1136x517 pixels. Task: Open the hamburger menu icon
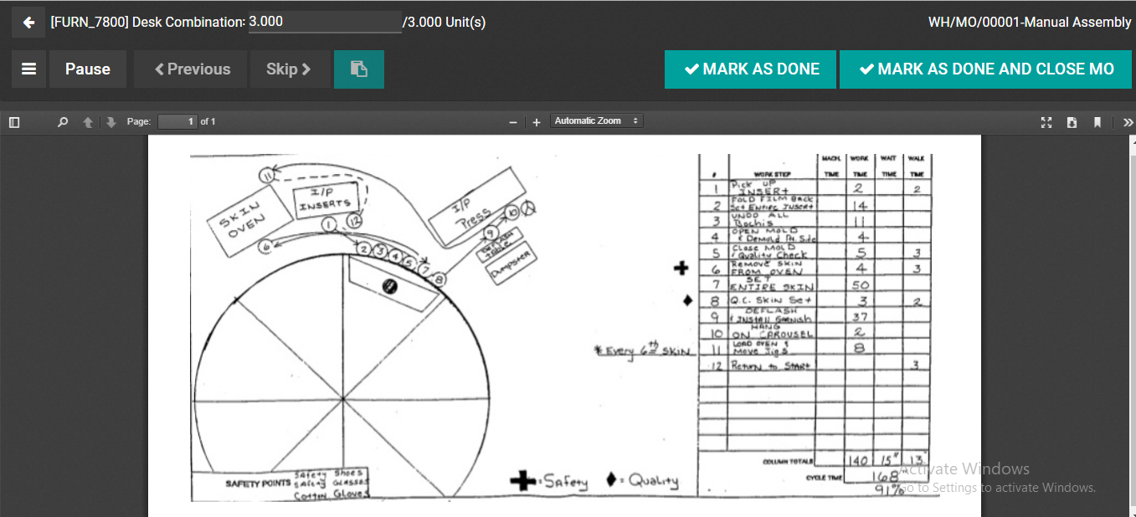coord(28,69)
